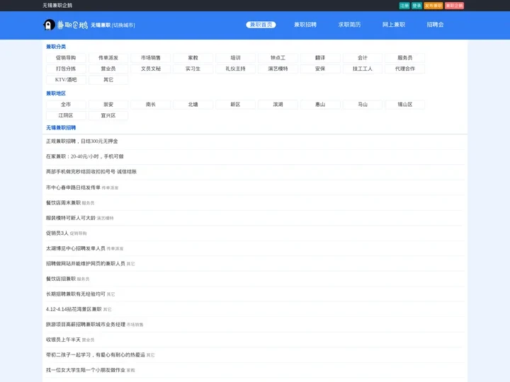Screen dimensions: 510x382
Task: Select the 会计 category
Action: pyautogui.click(x=363, y=58)
